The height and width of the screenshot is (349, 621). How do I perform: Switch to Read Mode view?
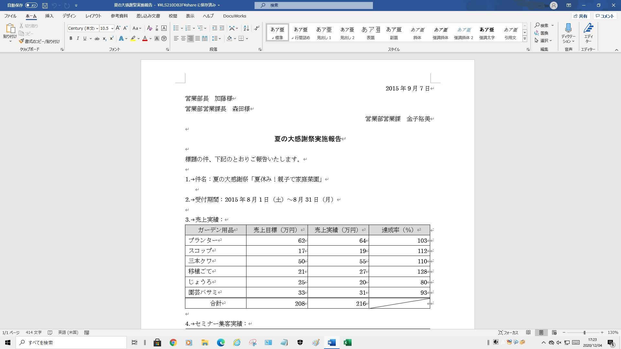(528, 333)
